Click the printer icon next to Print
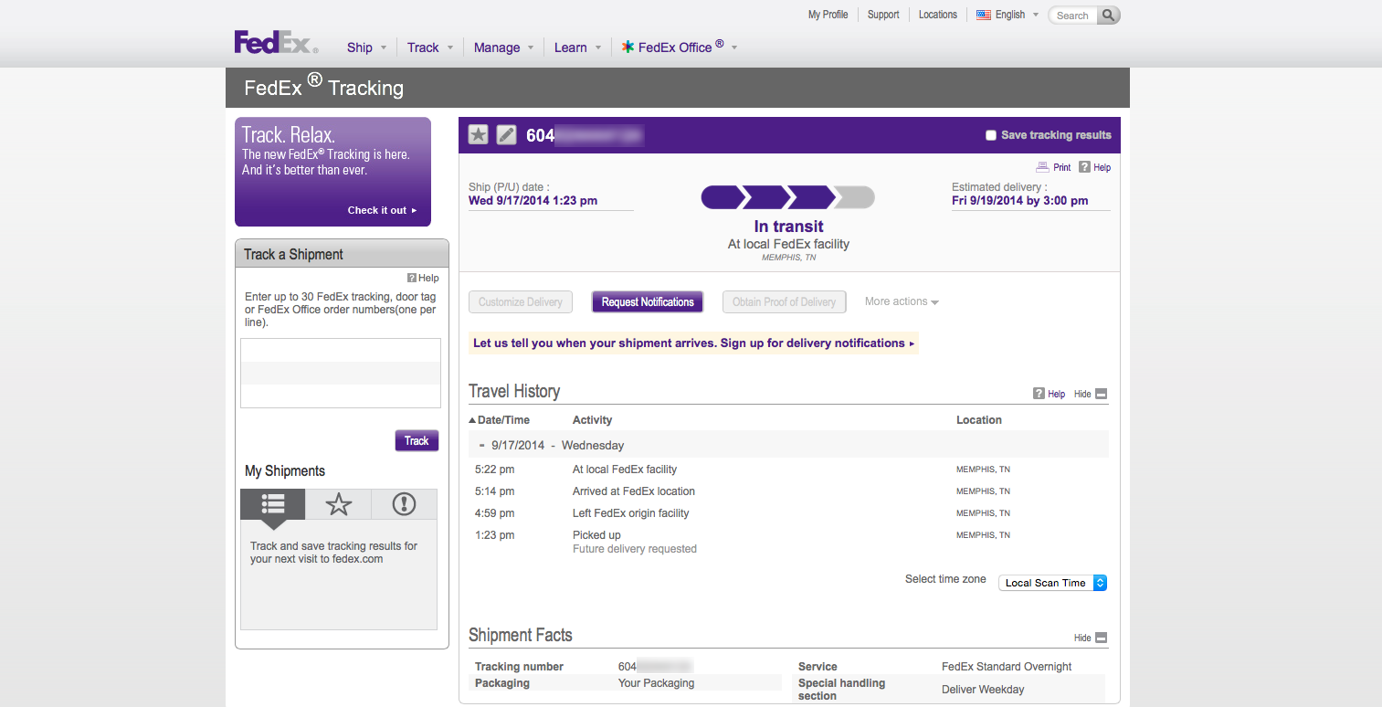Screen dimensions: 1382x707 coord(1042,167)
